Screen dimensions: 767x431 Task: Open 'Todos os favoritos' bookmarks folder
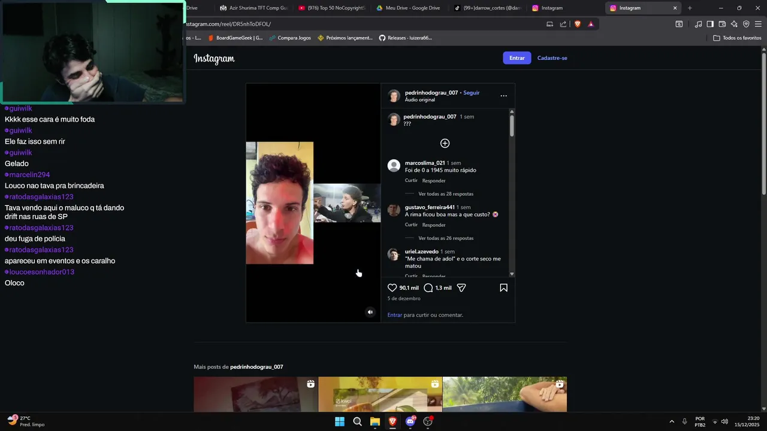[737, 38]
